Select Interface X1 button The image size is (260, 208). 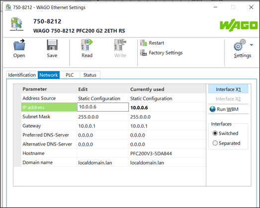tap(228, 89)
